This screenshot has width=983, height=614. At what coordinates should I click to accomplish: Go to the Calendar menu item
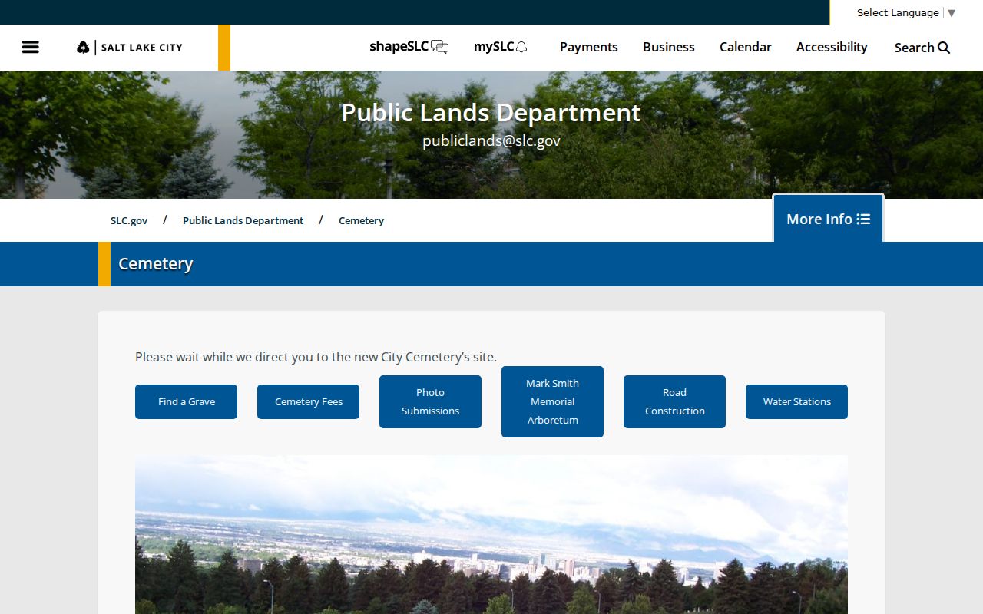point(746,47)
